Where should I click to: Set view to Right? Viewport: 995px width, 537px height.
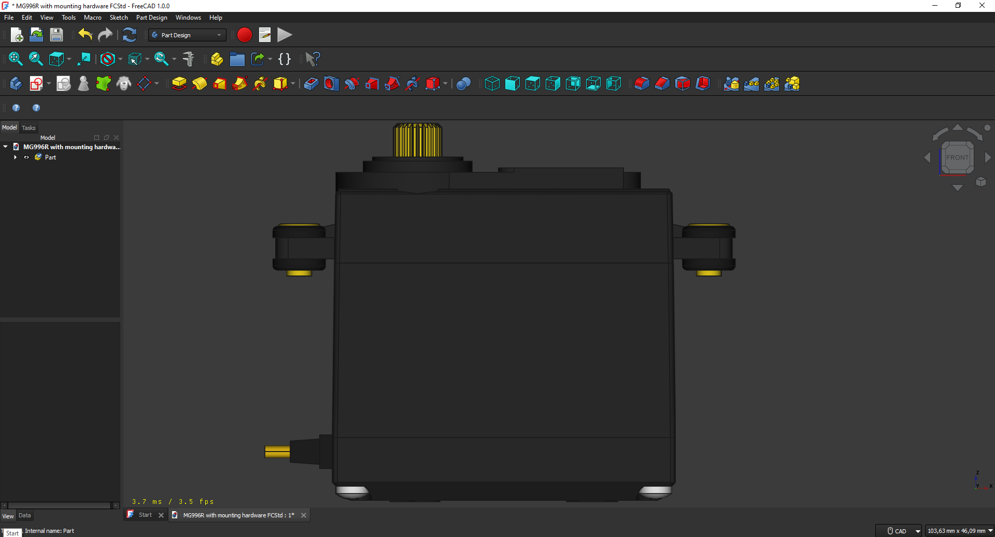point(552,83)
